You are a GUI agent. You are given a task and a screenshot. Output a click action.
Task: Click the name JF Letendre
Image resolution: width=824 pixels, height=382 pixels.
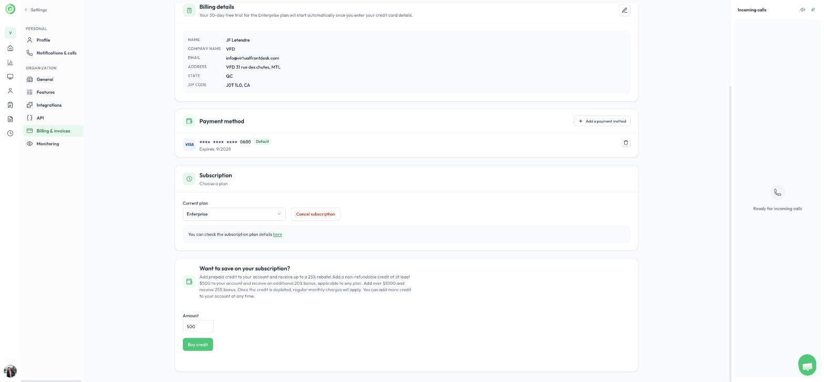pyautogui.click(x=238, y=40)
